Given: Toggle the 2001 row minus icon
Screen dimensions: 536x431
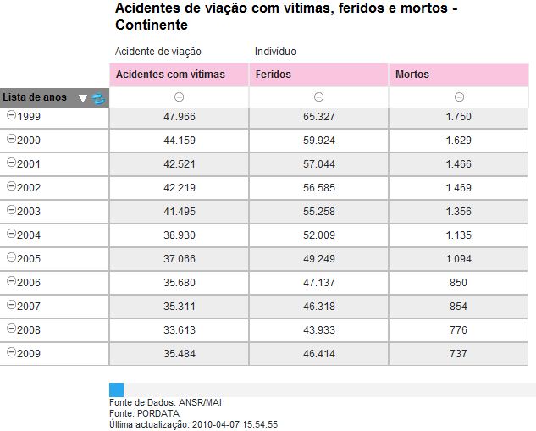Looking at the screenshot, I should (12, 162).
